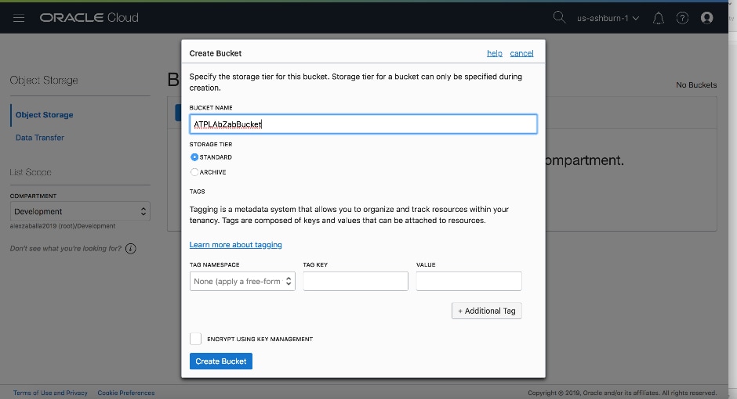Click the cancel link in dialog
737x399 pixels.
coord(521,53)
